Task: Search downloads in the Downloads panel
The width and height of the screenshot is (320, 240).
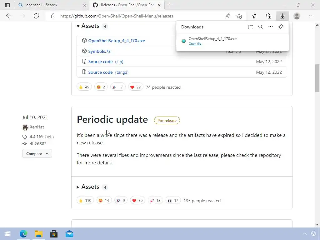Action: [x=261, y=27]
